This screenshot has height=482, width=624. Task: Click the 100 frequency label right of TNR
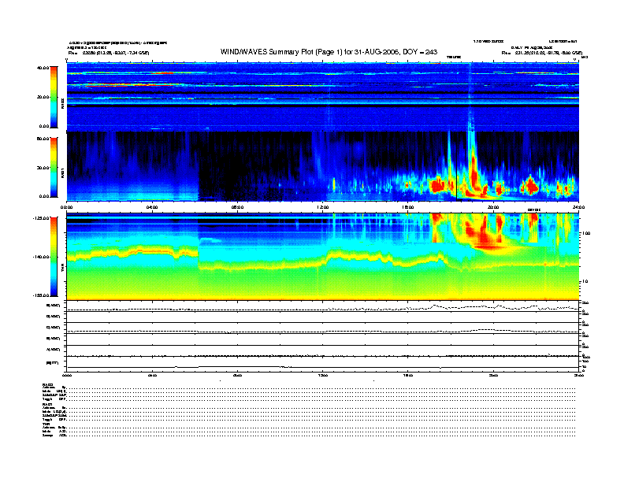click(x=586, y=233)
